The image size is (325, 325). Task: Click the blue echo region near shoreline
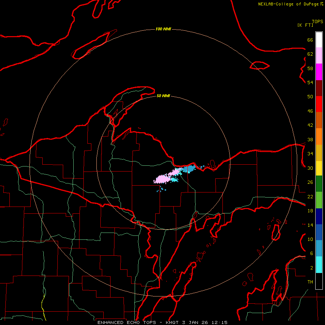pos(188,169)
